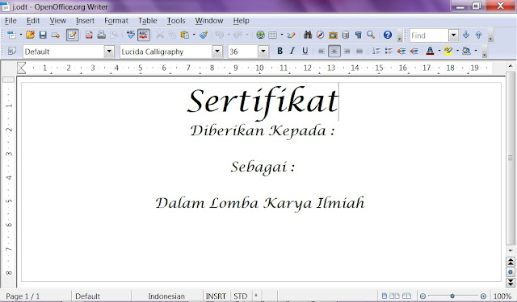
Task: Toggle Bold formatting
Action: 280,51
